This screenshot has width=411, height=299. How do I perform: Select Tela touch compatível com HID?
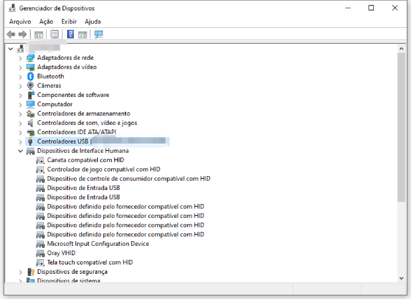pos(90,262)
